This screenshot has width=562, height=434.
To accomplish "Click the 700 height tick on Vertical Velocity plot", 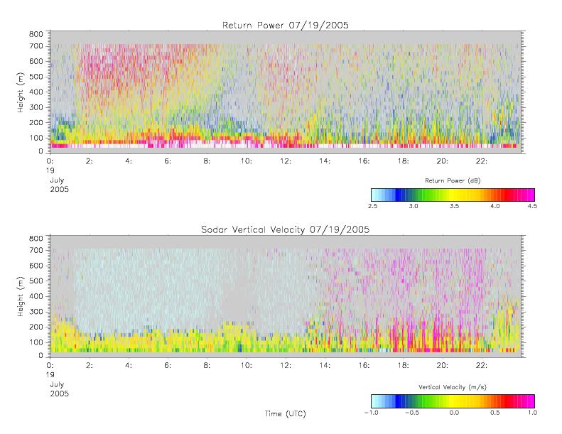I will click(36, 250).
